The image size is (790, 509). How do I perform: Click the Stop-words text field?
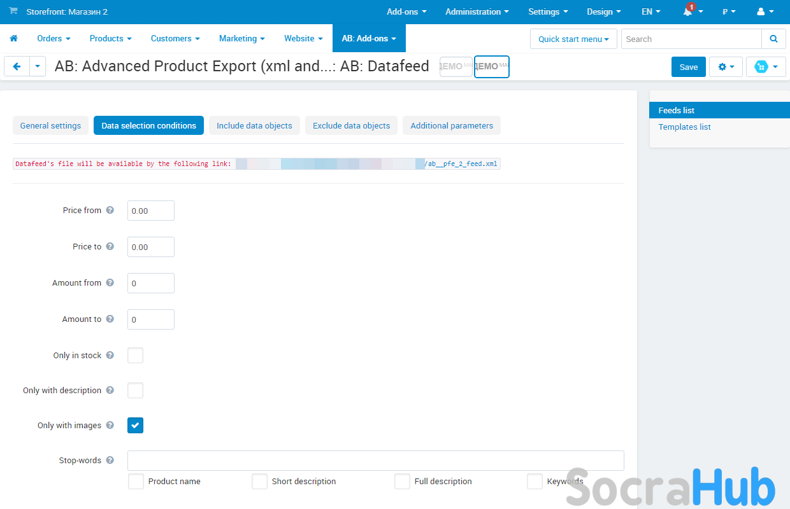[376, 461]
